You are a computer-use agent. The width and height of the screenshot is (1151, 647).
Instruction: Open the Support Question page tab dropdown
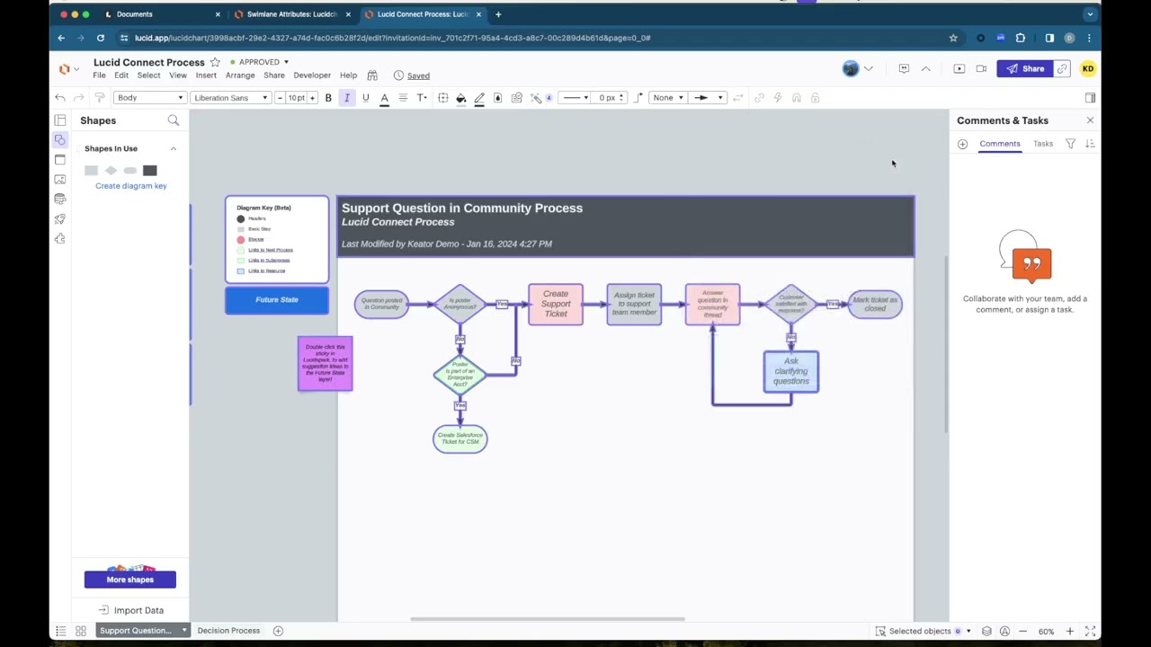[184, 631]
